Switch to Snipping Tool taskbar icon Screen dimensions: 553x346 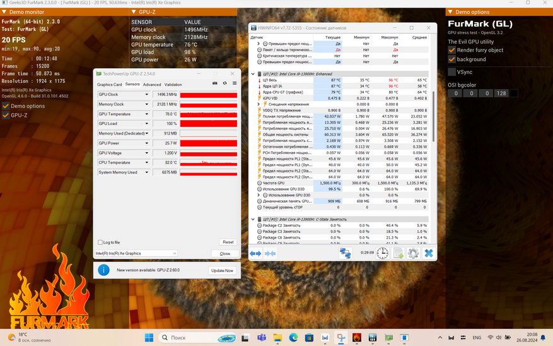tap(341, 338)
